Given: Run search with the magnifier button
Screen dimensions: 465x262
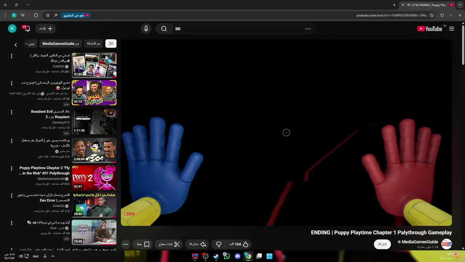Looking at the screenshot, I should (164, 29).
